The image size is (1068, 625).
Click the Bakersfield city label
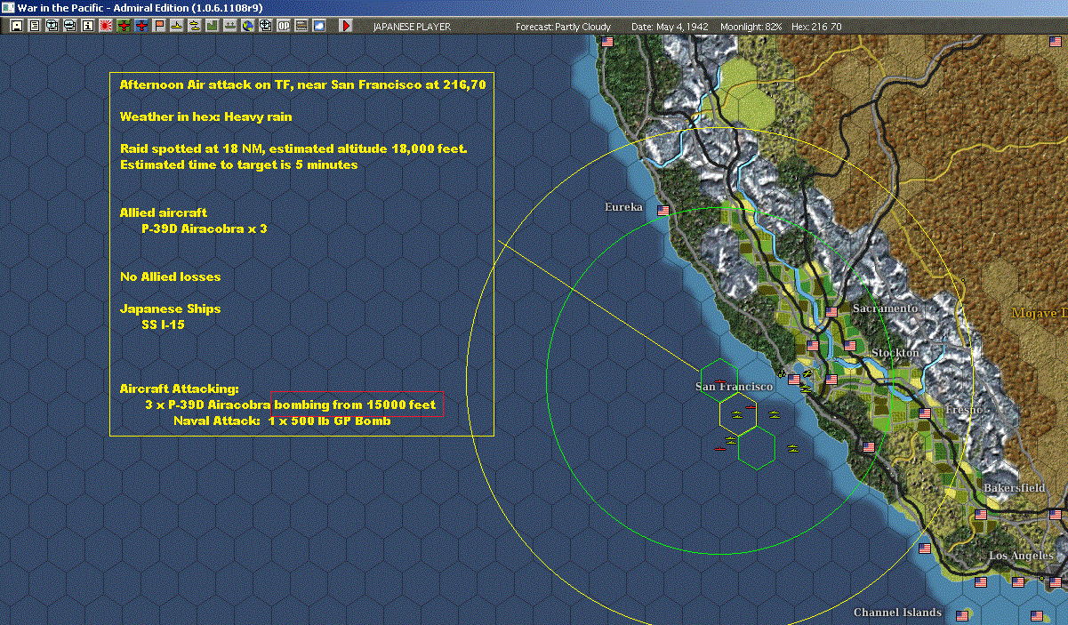(x=1015, y=488)
